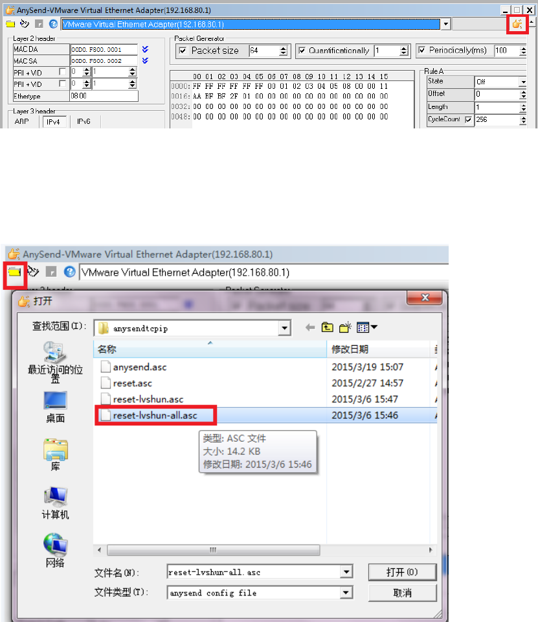Click the file list left scroll arrow
The height and width of the screenshot is (622, 538).
pyautogui.click(x=99, y=550)
